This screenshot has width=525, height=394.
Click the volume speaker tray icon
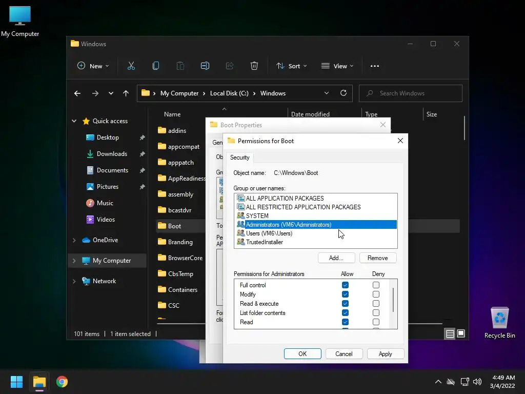tap(477, 382)
